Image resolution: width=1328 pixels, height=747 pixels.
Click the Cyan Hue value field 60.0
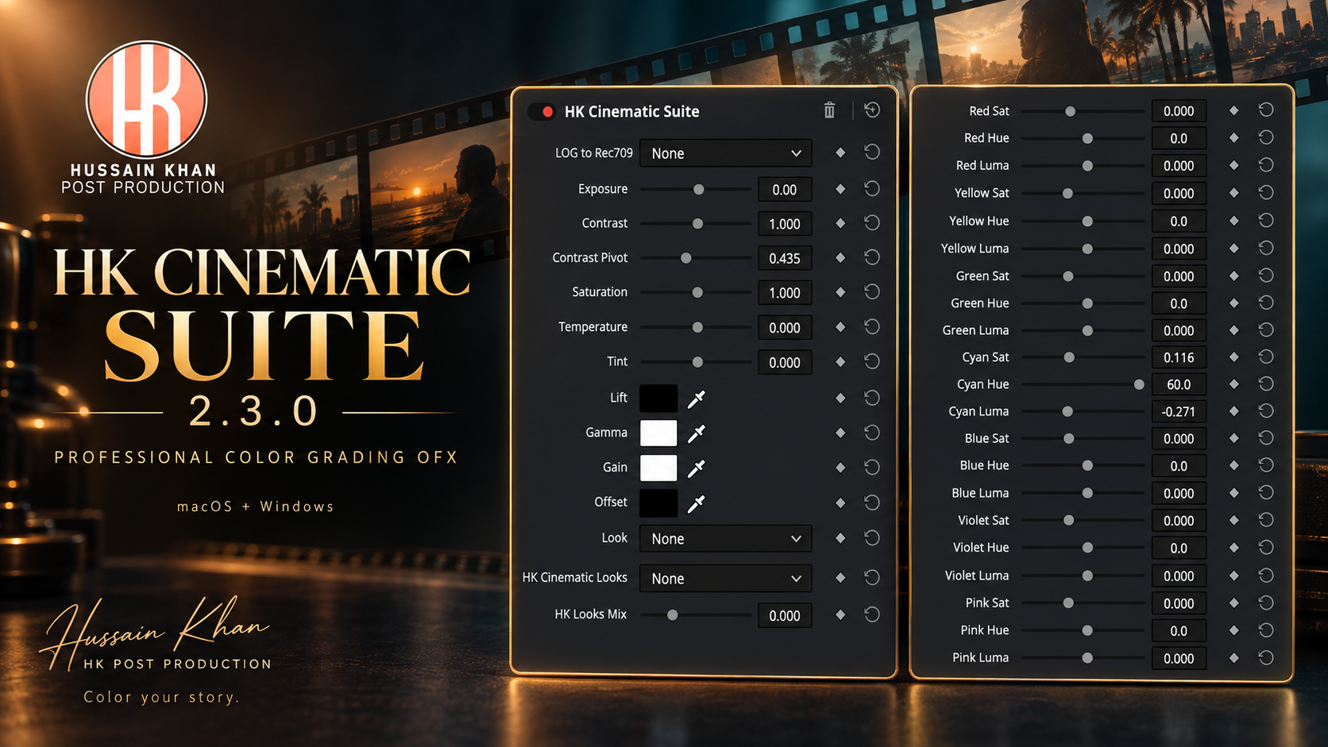tap(1179, 384)
